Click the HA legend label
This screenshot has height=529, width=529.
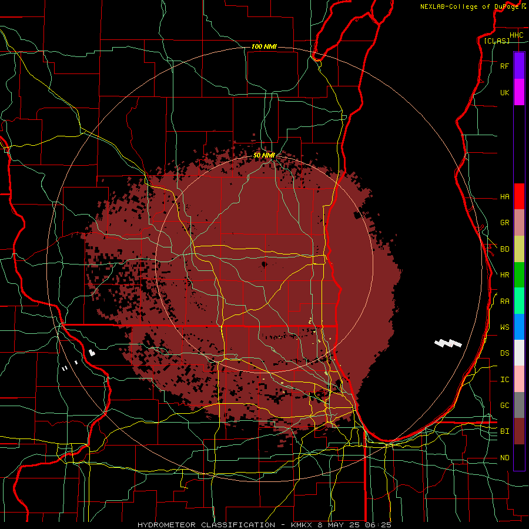point(505,196)
